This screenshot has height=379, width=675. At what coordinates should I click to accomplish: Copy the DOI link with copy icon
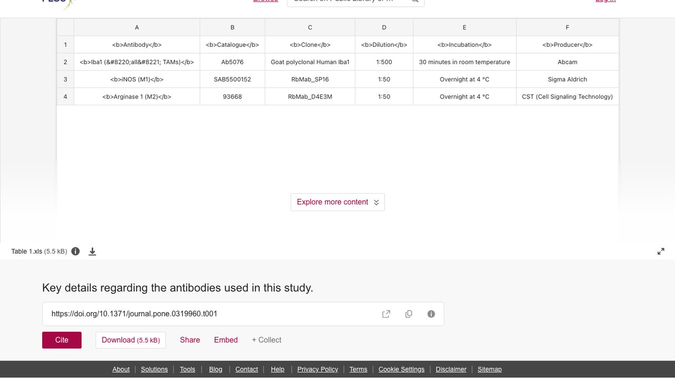click(x=409, y=314)
